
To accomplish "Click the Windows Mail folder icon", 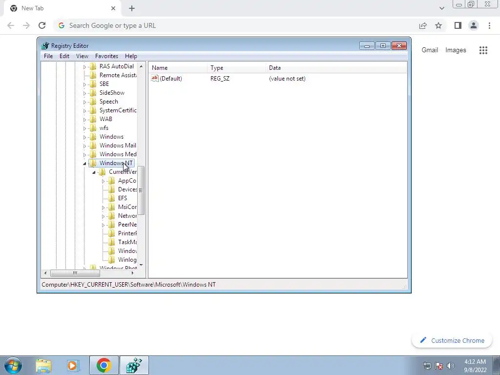I will pyautogui.click(x=93, y=146).
